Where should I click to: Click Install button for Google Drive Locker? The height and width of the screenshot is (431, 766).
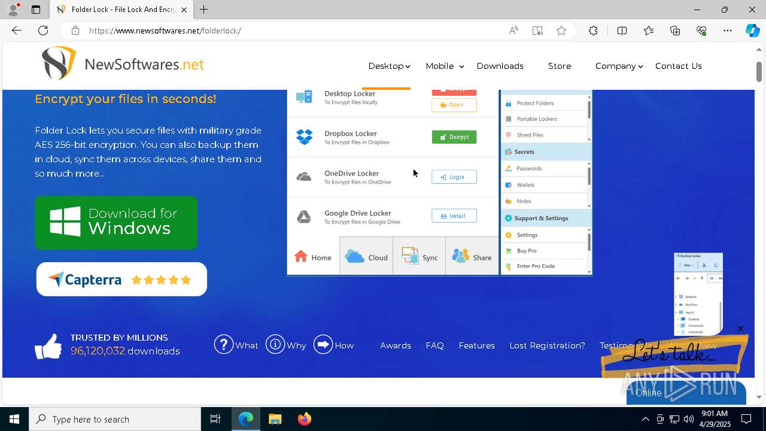(454, 216)
